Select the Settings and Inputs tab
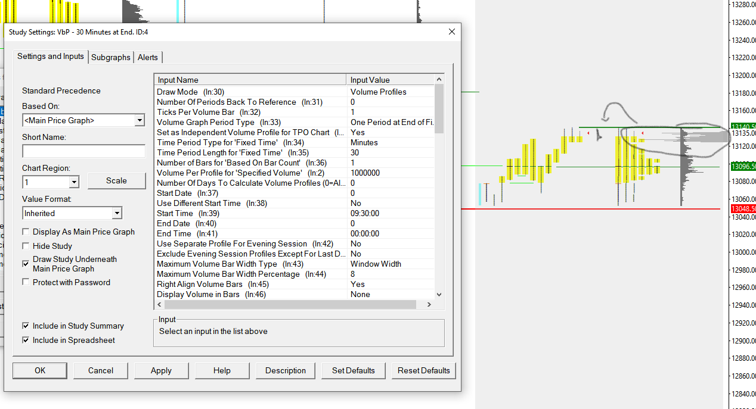 51,57
